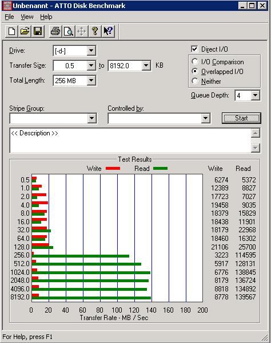Select the Neither radio button

click(x=195, y=81)
